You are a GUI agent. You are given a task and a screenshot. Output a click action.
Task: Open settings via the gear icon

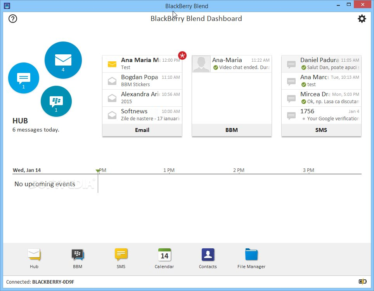362,19
